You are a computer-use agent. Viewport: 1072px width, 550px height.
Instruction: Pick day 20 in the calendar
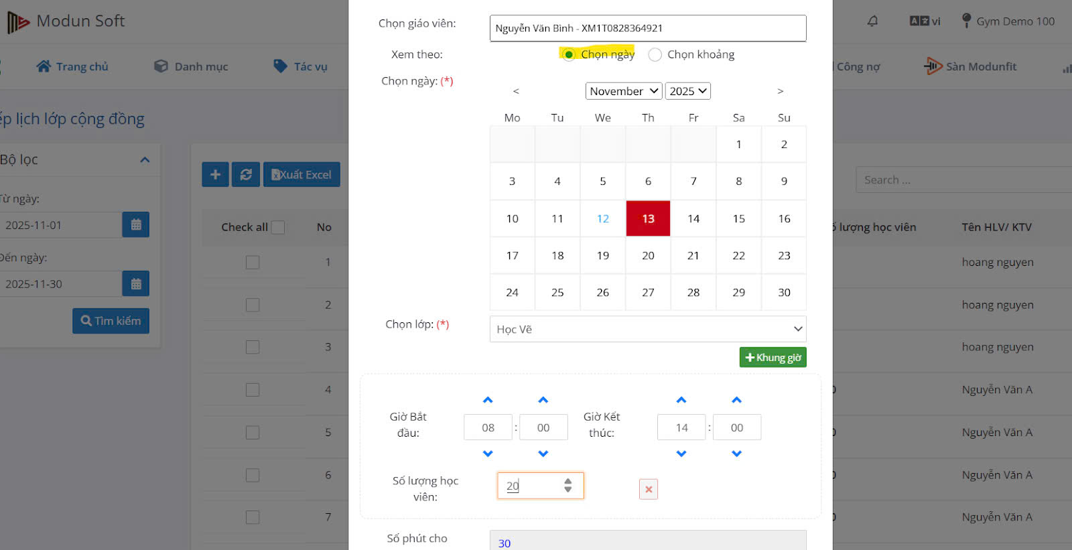pos(648,255)
